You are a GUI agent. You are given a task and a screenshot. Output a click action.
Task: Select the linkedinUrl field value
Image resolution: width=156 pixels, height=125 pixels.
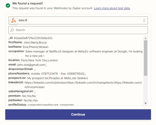click(x=83, y=85)
